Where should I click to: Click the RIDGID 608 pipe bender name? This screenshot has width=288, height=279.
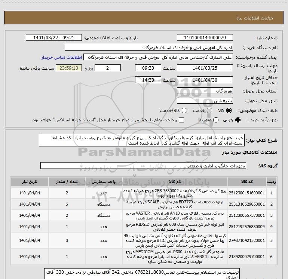[175, 227]
